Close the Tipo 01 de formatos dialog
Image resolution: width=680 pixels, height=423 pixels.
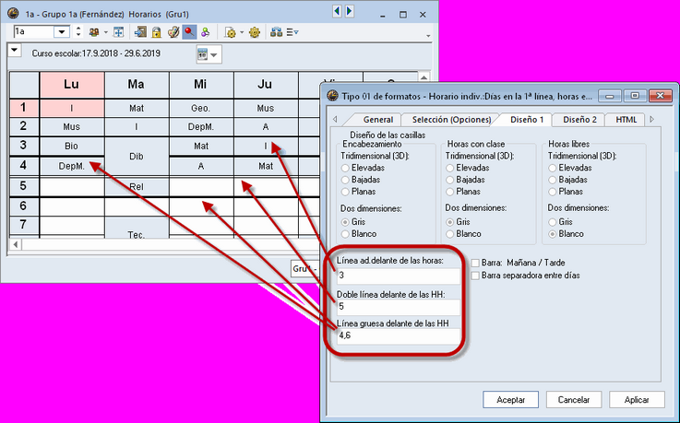[x=660, y=96]
